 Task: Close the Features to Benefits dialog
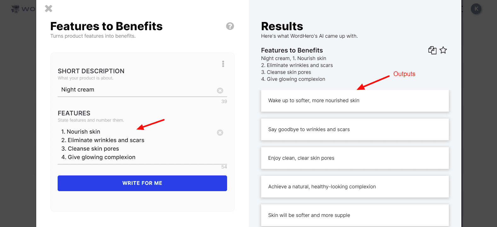point(49,8)
